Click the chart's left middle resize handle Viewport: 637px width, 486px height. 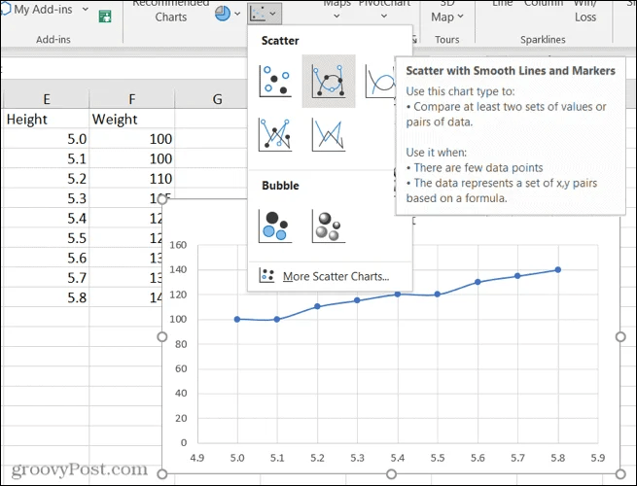tap(162, 336)
